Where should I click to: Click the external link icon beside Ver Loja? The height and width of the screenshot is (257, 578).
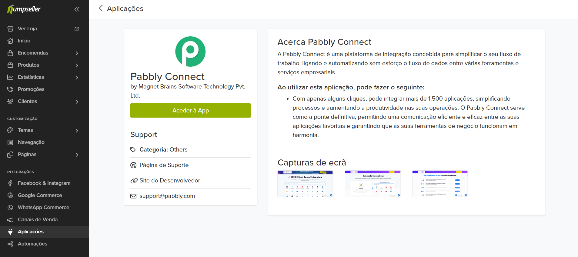77,29
